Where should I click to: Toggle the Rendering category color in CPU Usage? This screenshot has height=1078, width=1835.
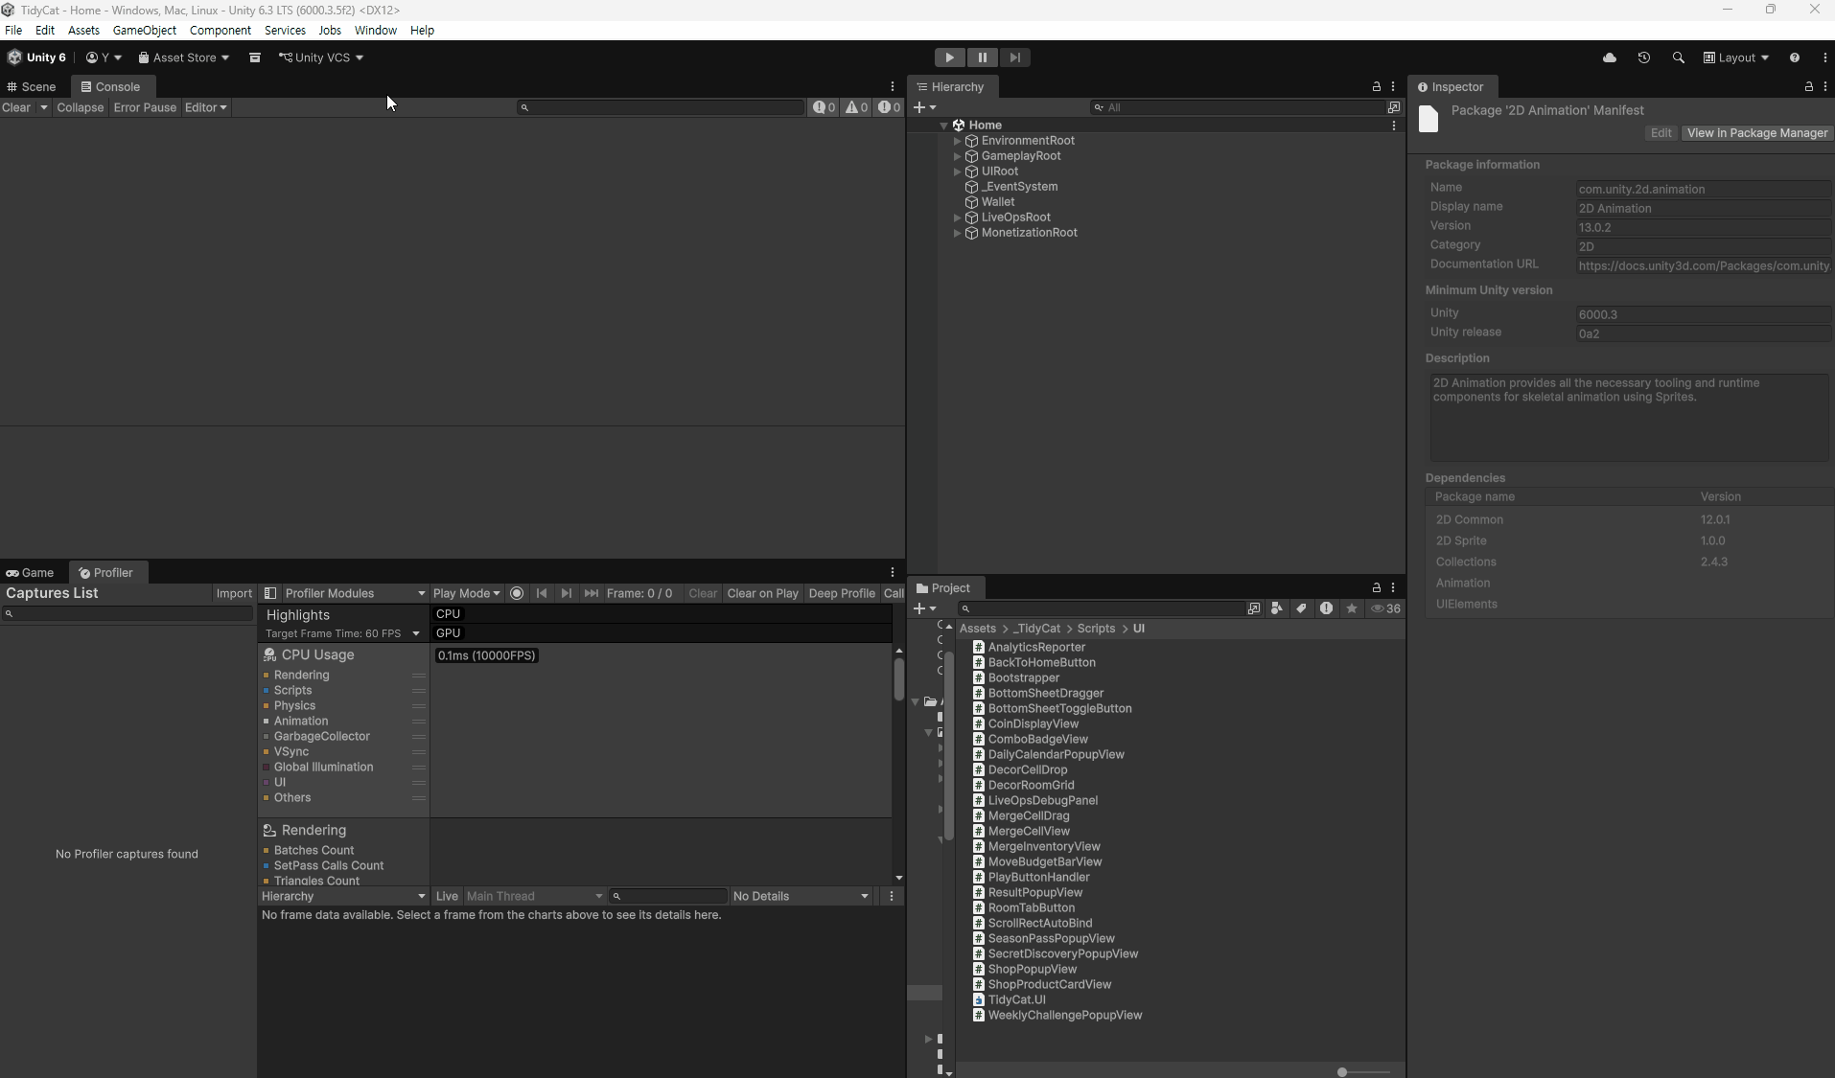(x=266, y=676)
